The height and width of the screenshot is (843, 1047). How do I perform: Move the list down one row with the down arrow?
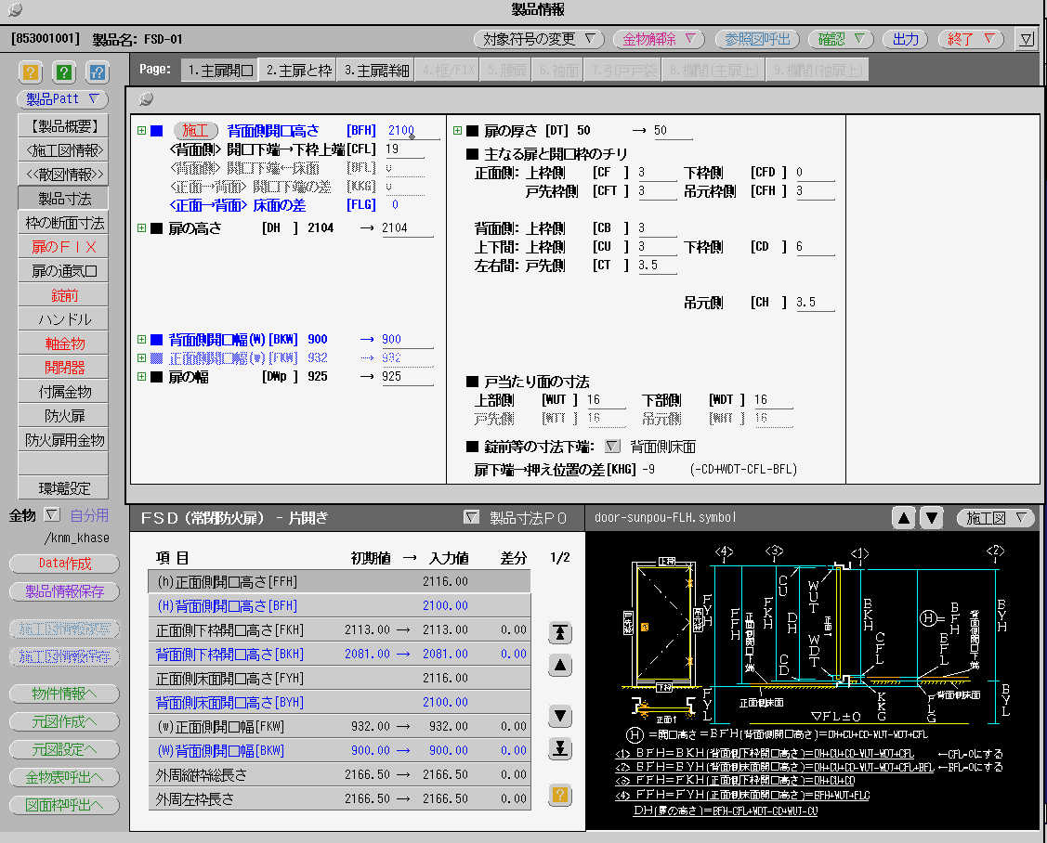559,716
